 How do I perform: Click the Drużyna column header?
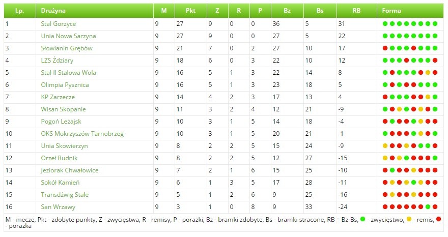[53, 10]
